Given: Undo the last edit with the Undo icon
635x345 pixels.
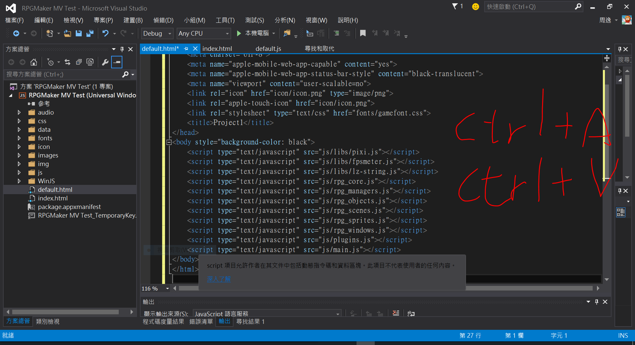Looking at the screenshot, I should tap(106, 33).
